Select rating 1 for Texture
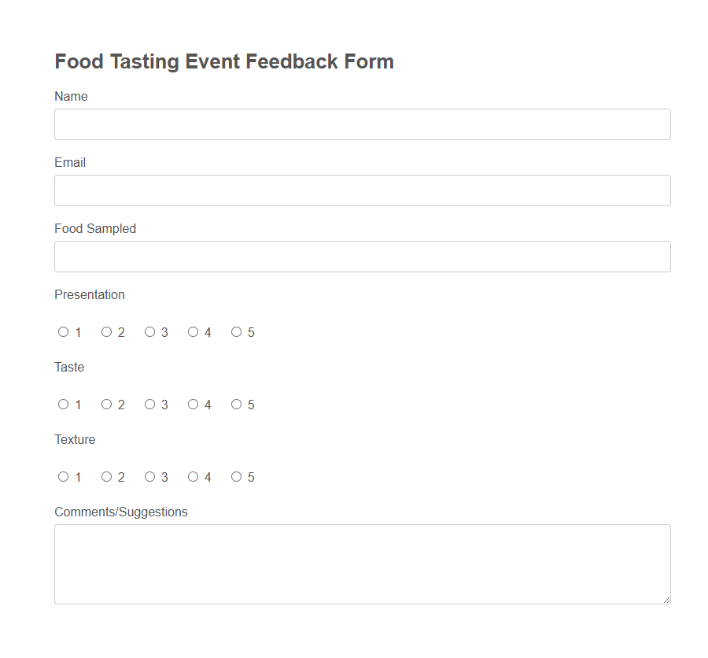 pos(63,476)
